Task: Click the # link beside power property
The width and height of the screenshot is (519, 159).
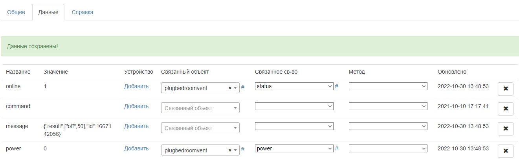Action: click(x=337, y=148)
